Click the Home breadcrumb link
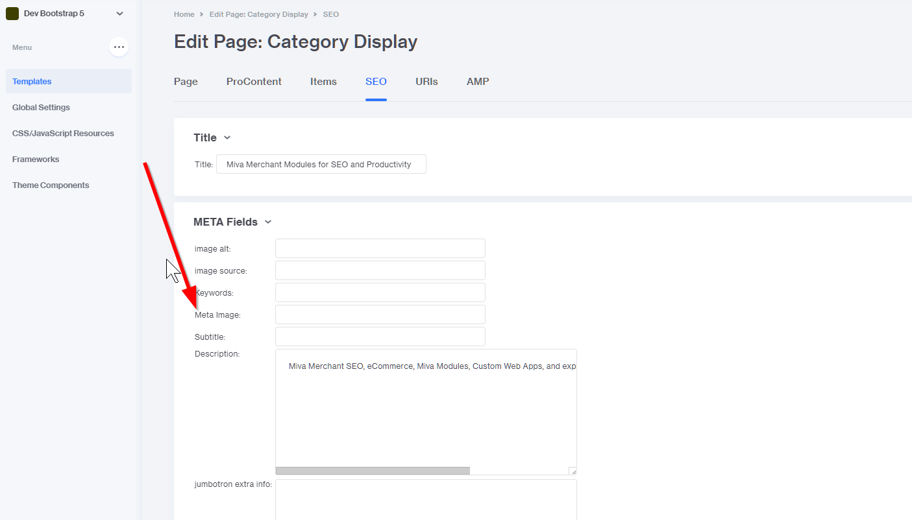The width and height of the screenshot is (912, 520). click(184, 14)
